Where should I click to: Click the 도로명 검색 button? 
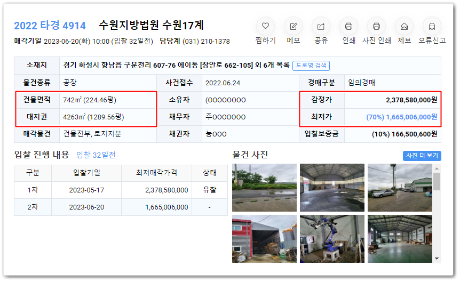tap(311, 66)
